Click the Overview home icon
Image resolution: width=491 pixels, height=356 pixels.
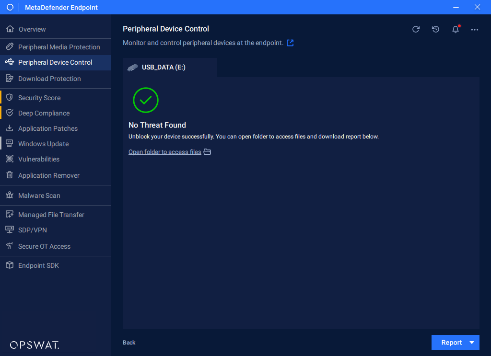[10, 29]
